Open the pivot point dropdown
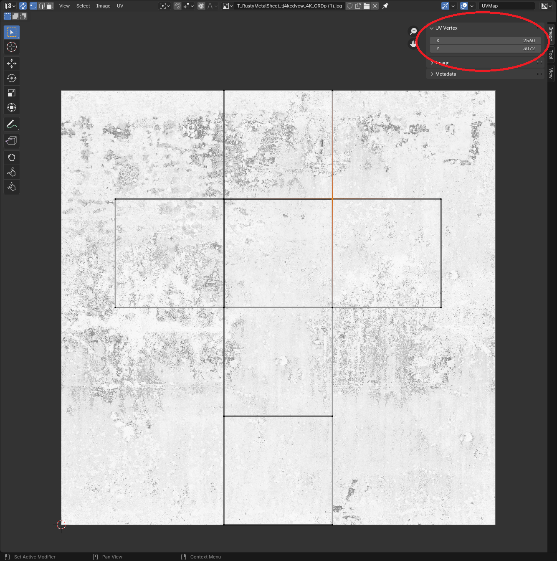The width and height of the screenshot is (557, 561). click(165, 6)
